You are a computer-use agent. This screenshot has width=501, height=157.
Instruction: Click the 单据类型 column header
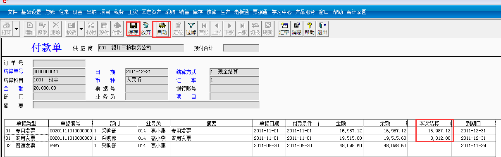point(26,123)
